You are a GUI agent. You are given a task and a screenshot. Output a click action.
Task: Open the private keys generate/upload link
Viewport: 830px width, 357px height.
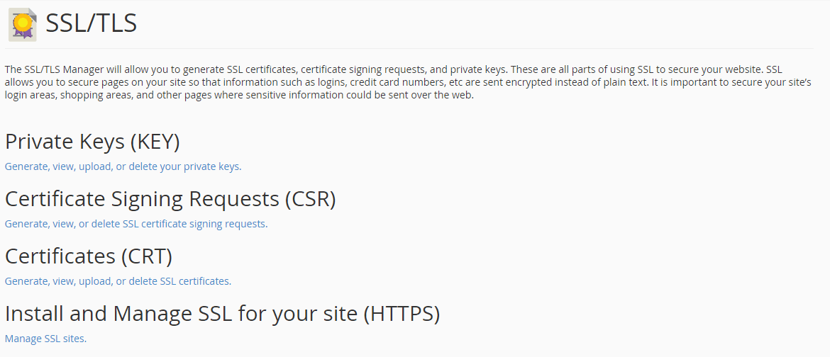(123, 166)
